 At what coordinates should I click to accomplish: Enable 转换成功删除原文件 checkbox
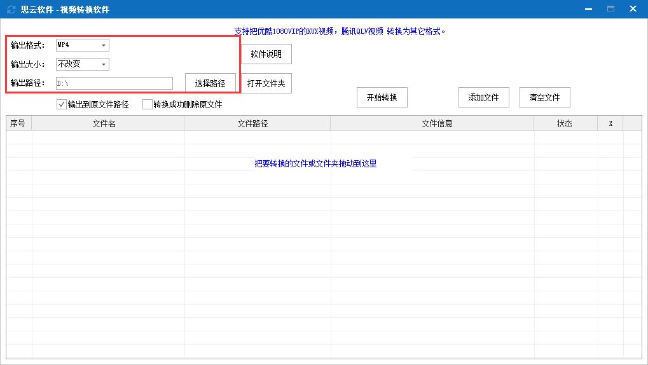coord(147,104)
